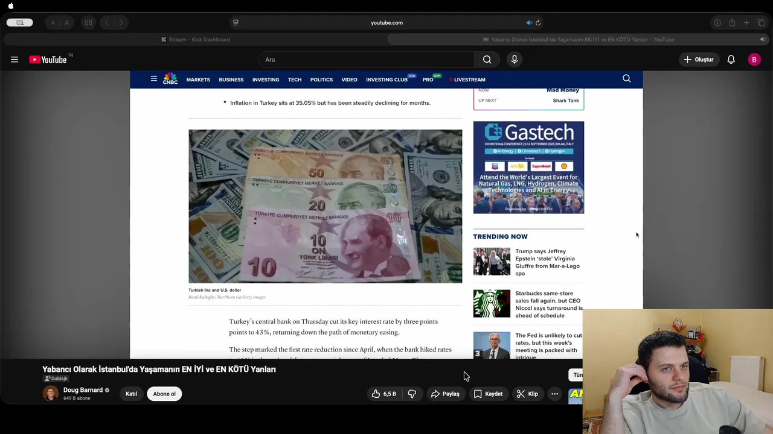
Task: Open YouTube guide hamburger menu
Action: [x=14, y=60]
